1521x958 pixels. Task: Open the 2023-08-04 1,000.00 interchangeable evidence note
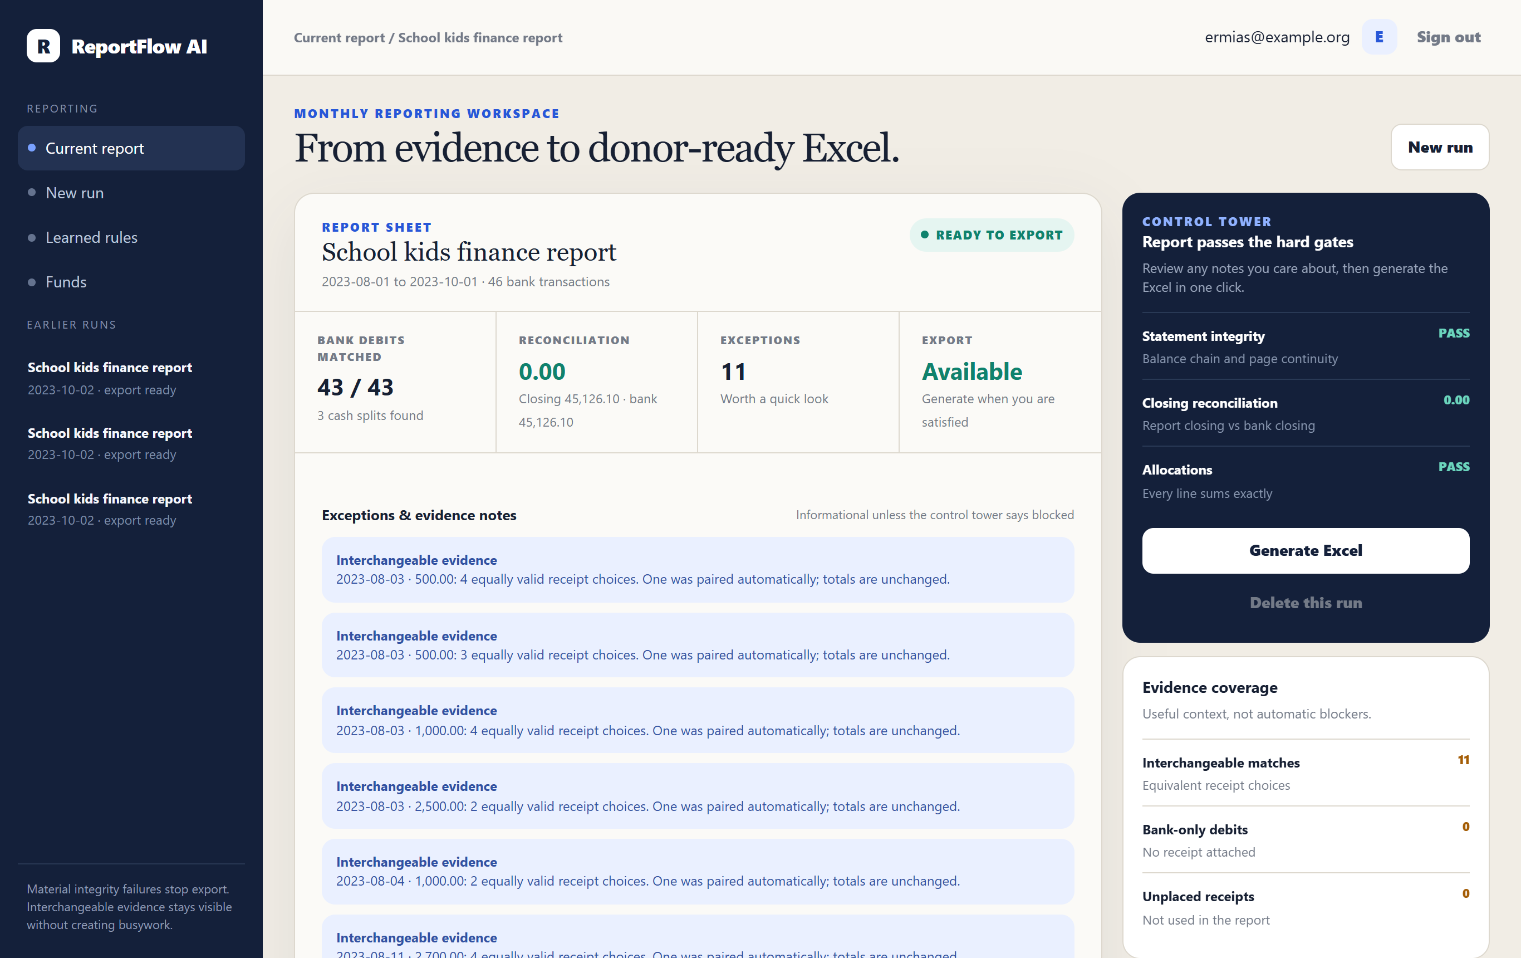(x=698, y=872)
